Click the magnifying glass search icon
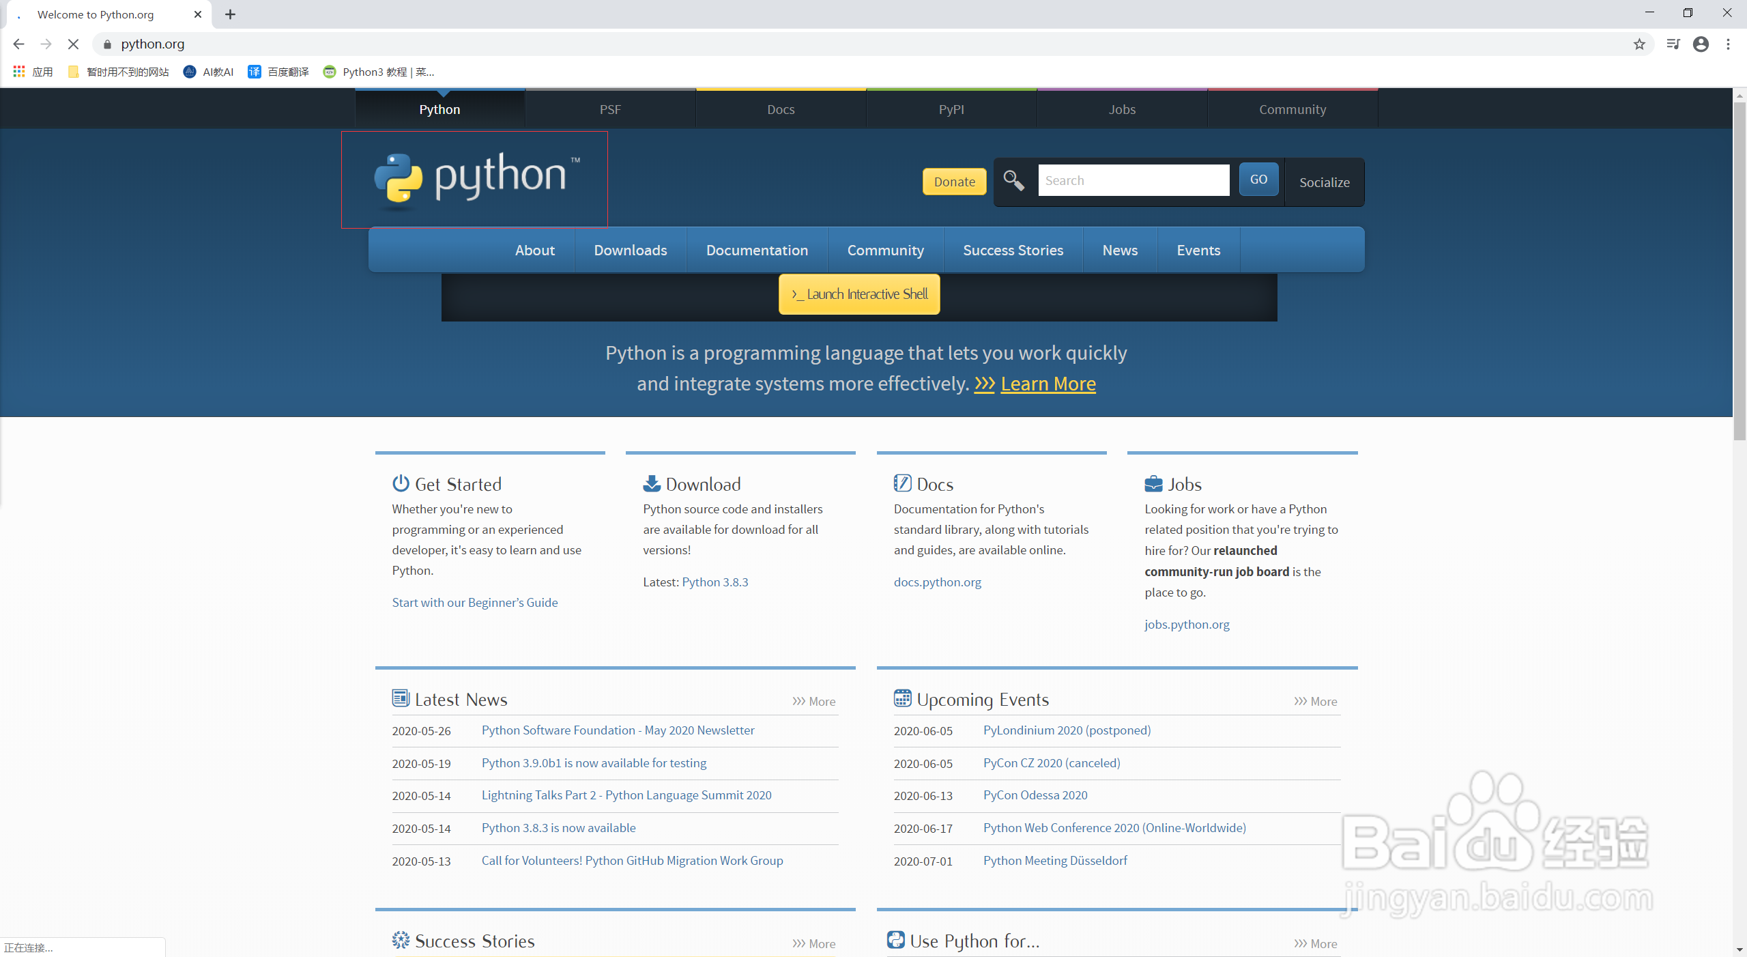Image resolution: width=1747 pixels, height=957 pixels. 1013,181
